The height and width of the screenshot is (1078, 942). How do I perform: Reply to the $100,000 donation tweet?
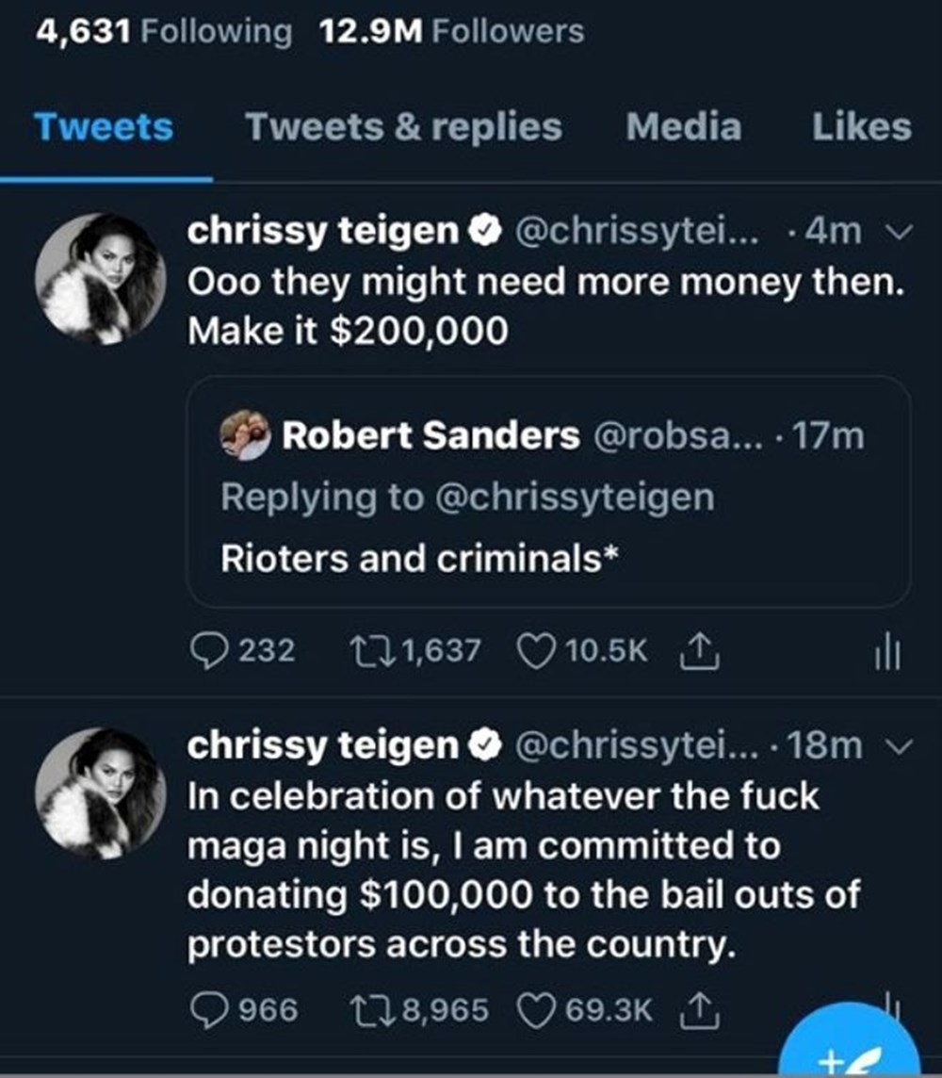pos(205,1010)
